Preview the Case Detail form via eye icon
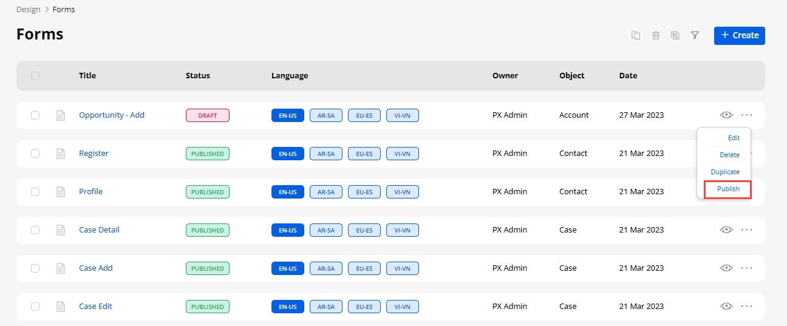 coord(726,230)
